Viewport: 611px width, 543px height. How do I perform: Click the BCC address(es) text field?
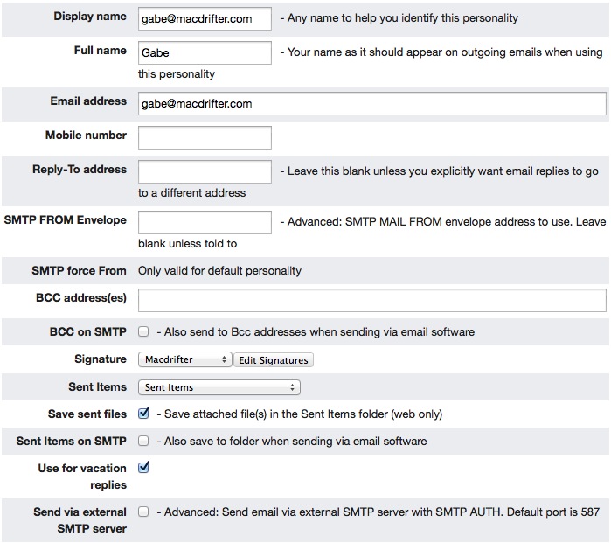pos(371,300)
